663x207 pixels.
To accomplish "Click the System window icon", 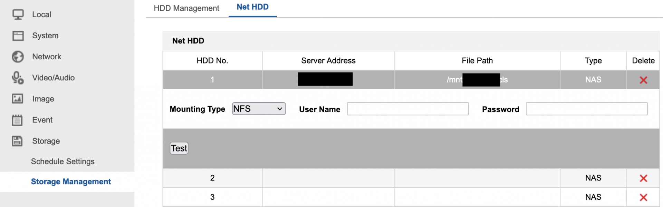I will pos(18,36).
